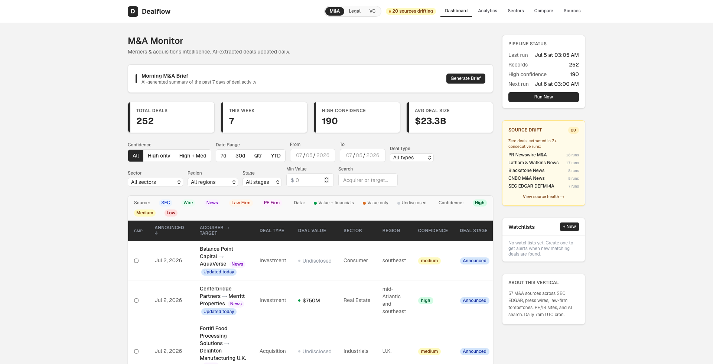Screen dimensions: 713x364
Task: Open the Sector dropdown
Action: click(x=155, y=182)
